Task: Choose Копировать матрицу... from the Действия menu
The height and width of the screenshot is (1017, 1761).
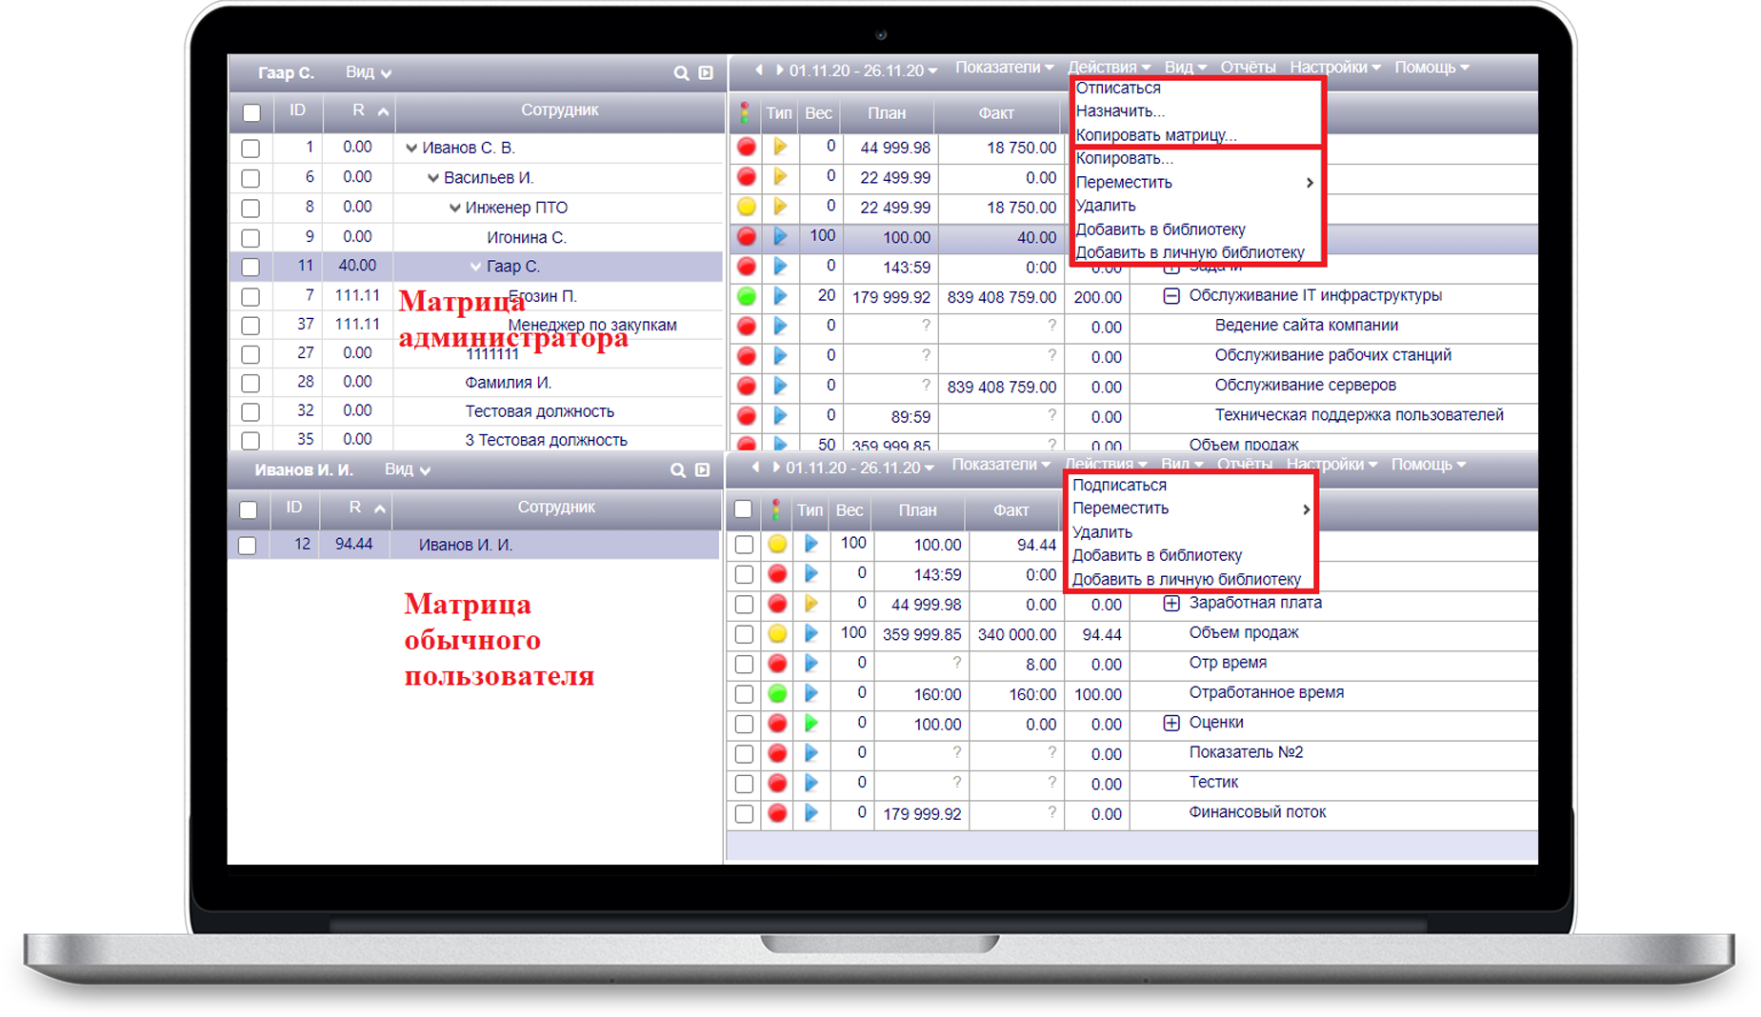Action: [1155, 135]
